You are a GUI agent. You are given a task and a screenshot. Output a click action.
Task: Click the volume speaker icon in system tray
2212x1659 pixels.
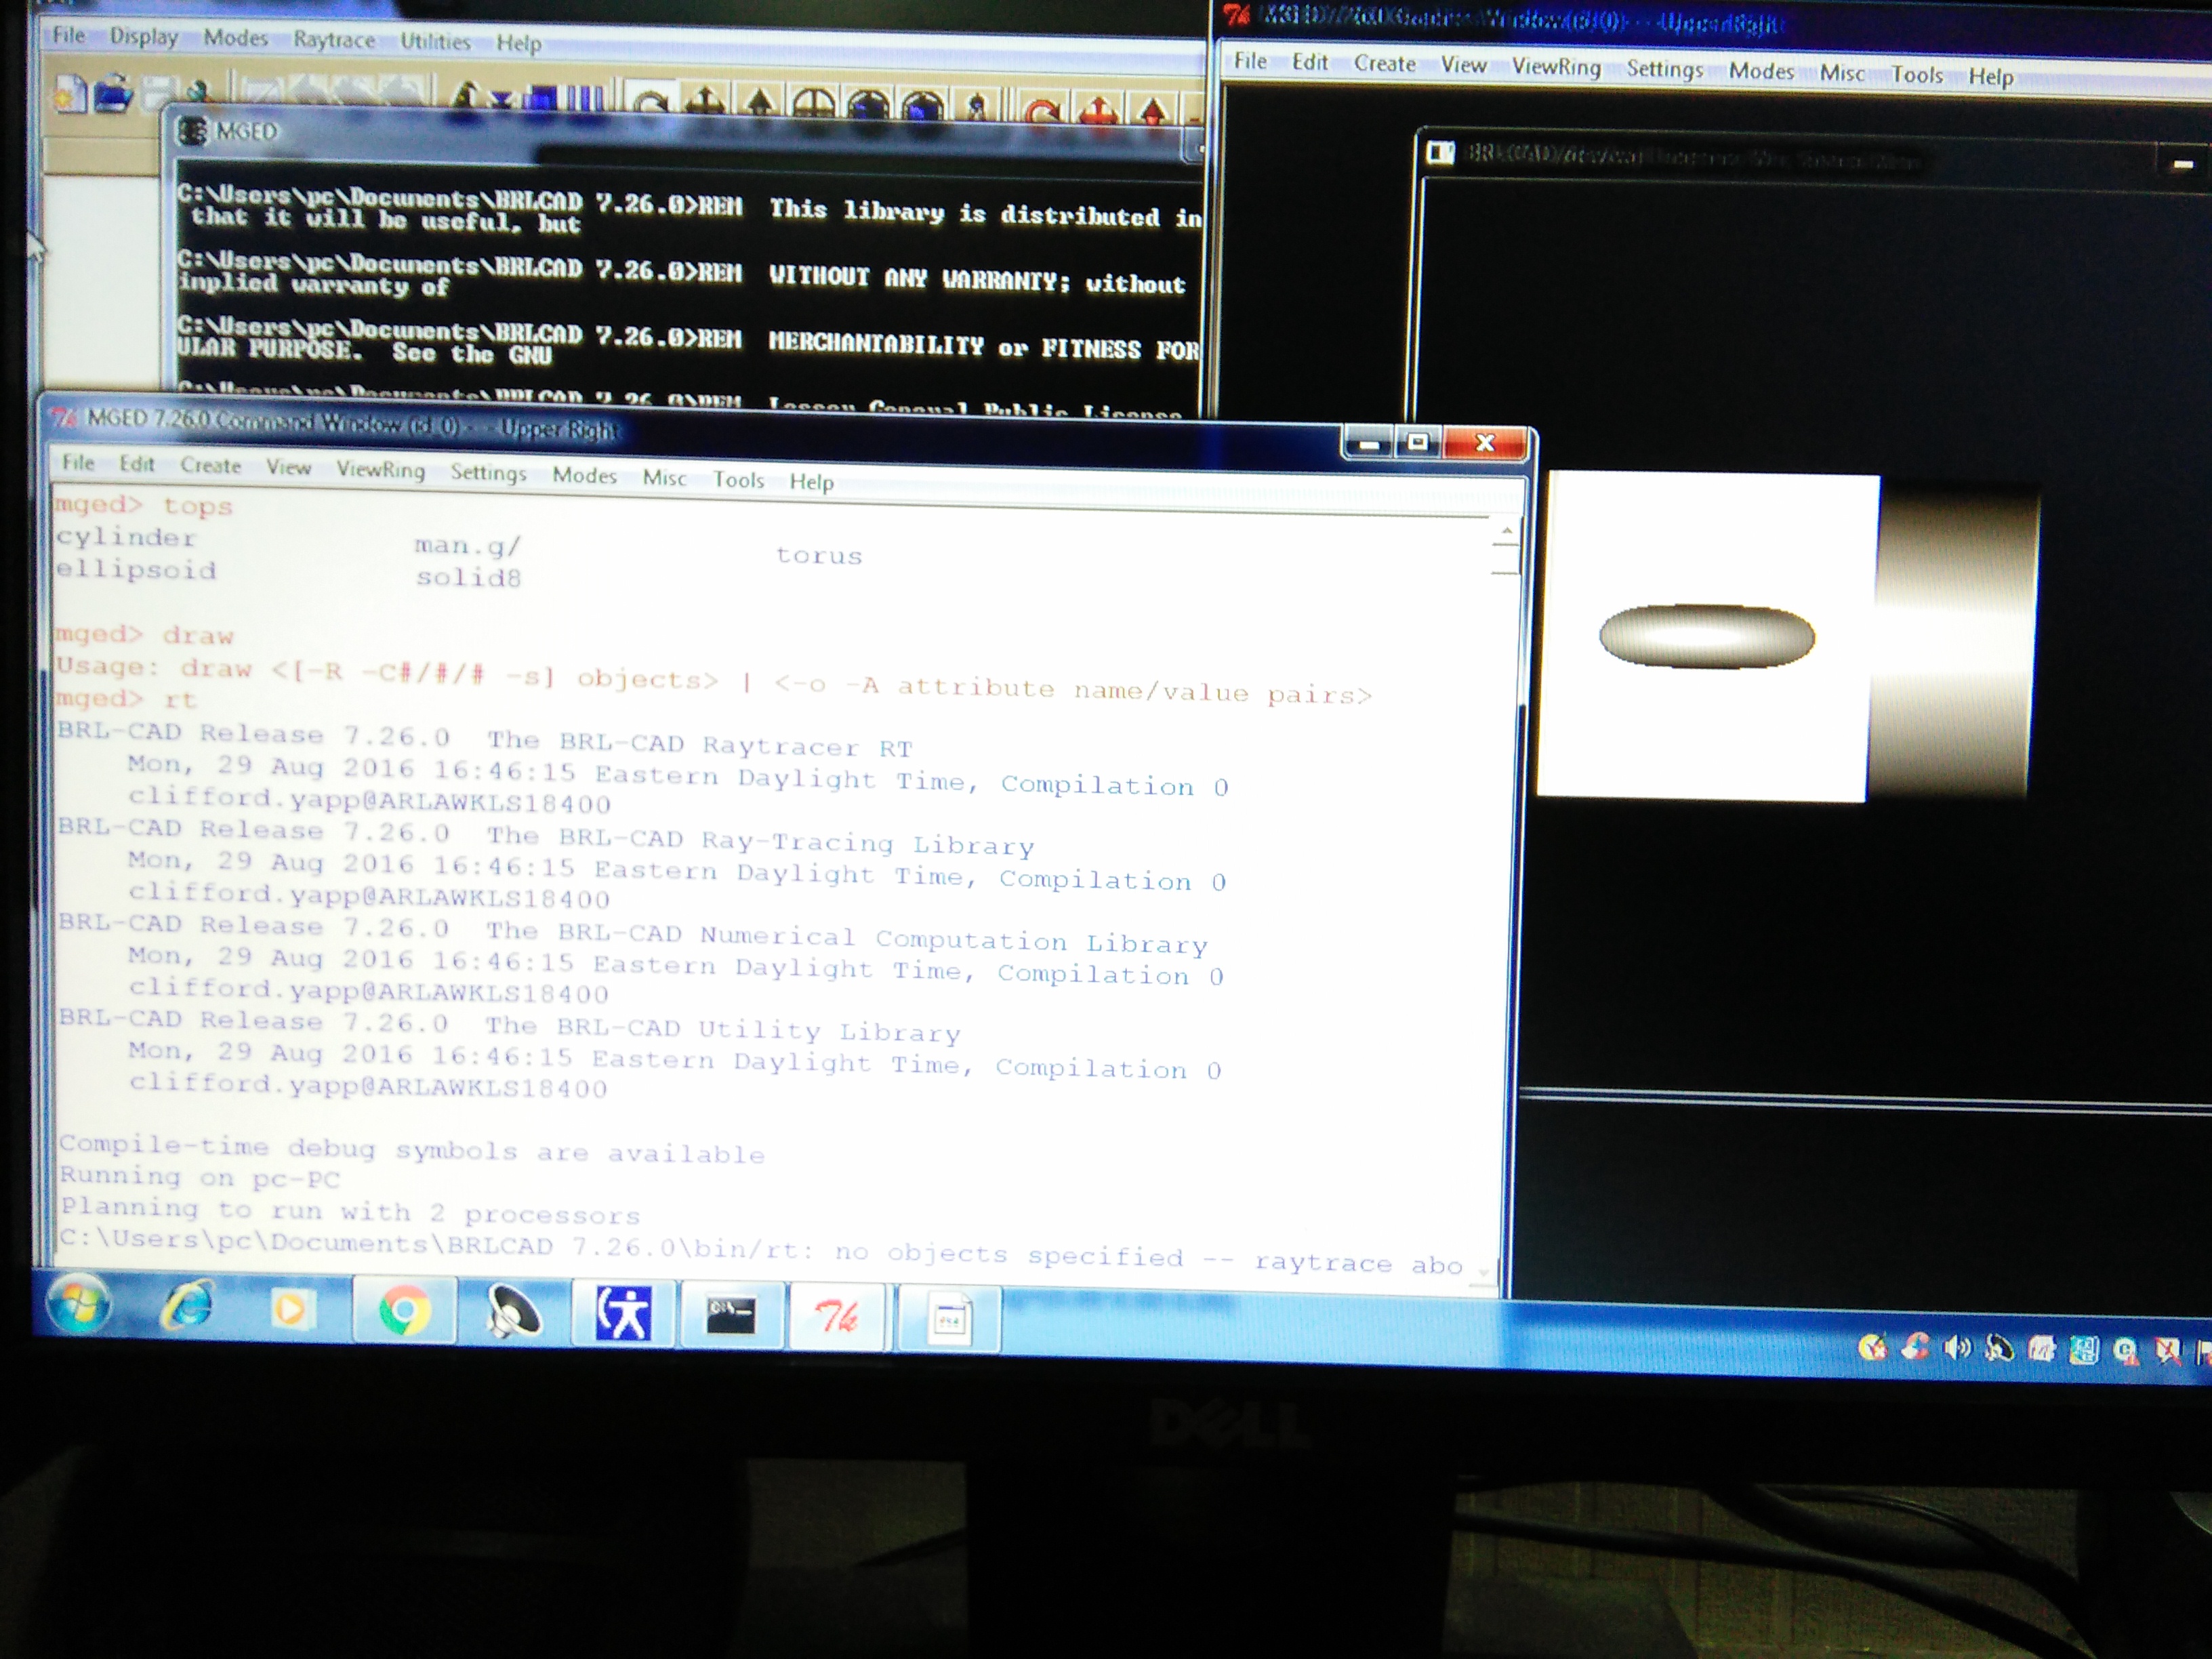pyautogui.click(x=1957, y=1348)
